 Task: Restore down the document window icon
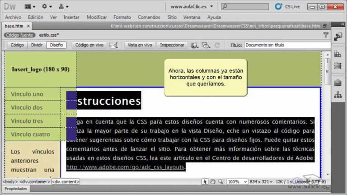[x=325, y=26]
